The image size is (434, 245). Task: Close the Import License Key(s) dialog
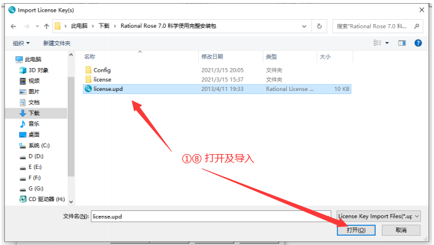click(422, 10)
